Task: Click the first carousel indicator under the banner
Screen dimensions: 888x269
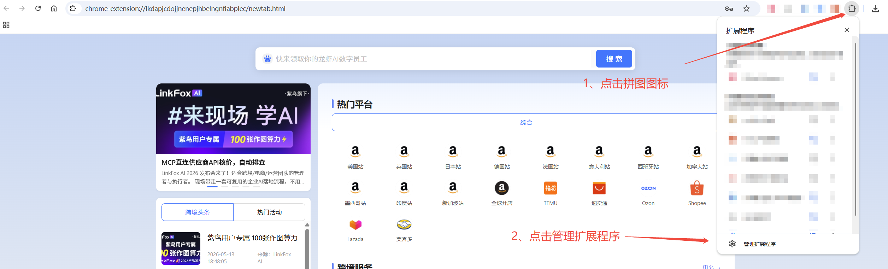Action: pyautogui.click(x=212, y=187)
